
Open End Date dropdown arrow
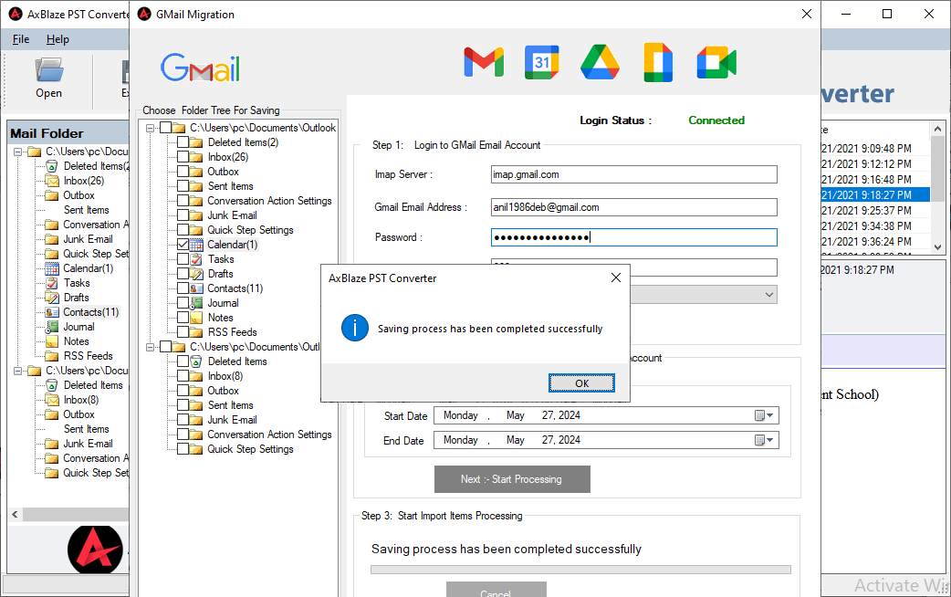click(770, 441)
